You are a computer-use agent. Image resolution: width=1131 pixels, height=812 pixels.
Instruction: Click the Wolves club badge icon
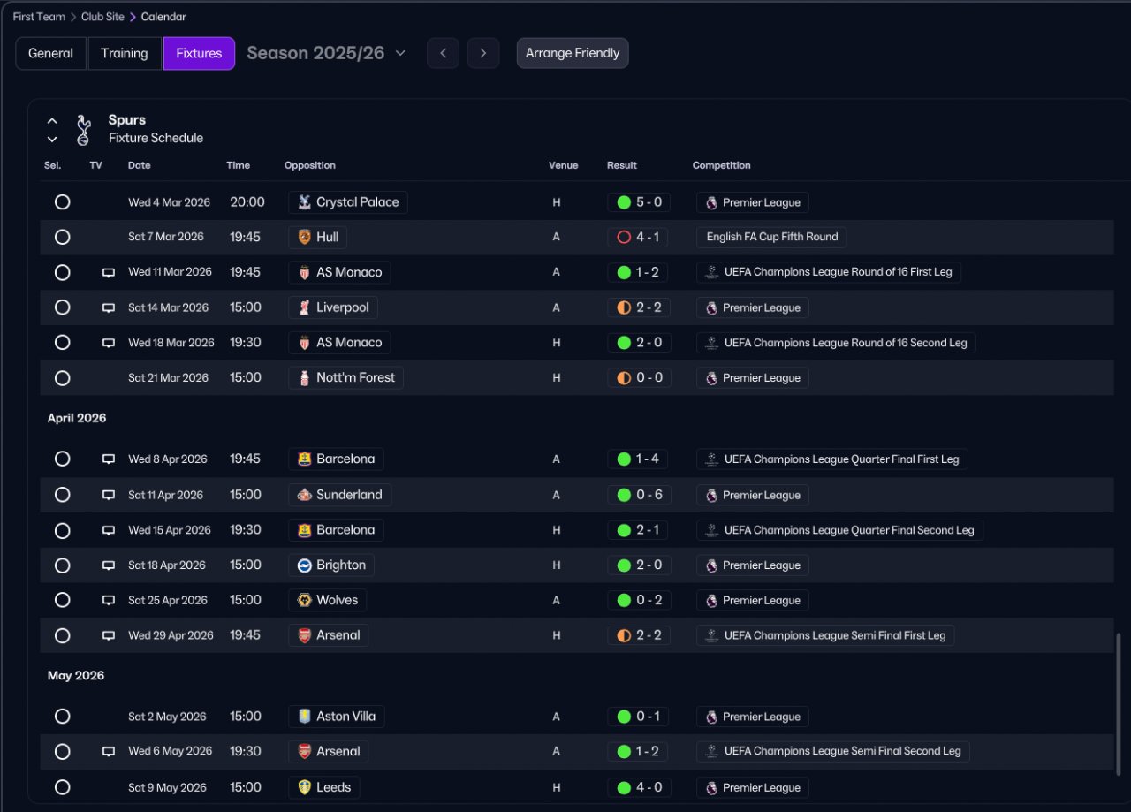click(x=304, y=601)
